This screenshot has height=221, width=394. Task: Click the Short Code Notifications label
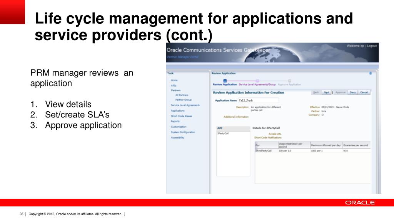(268, 138)
